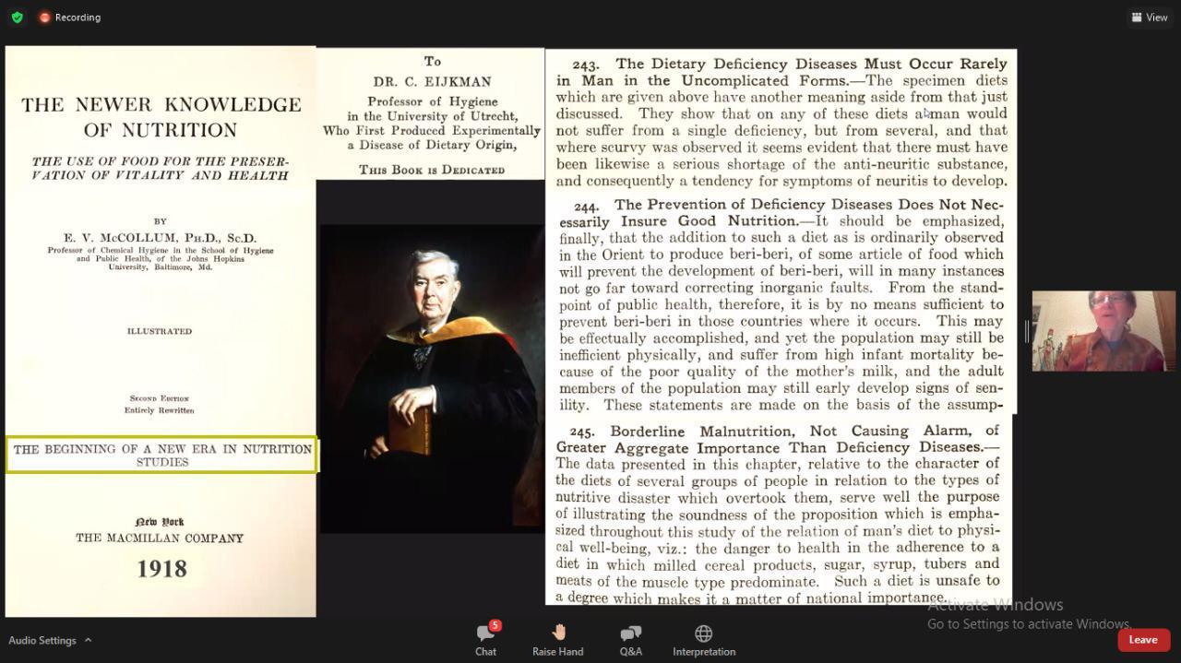Click the divider handle beside speaker video
Image resolution: width=1181 pixels, height=663 pixels.
point(1026,331)
